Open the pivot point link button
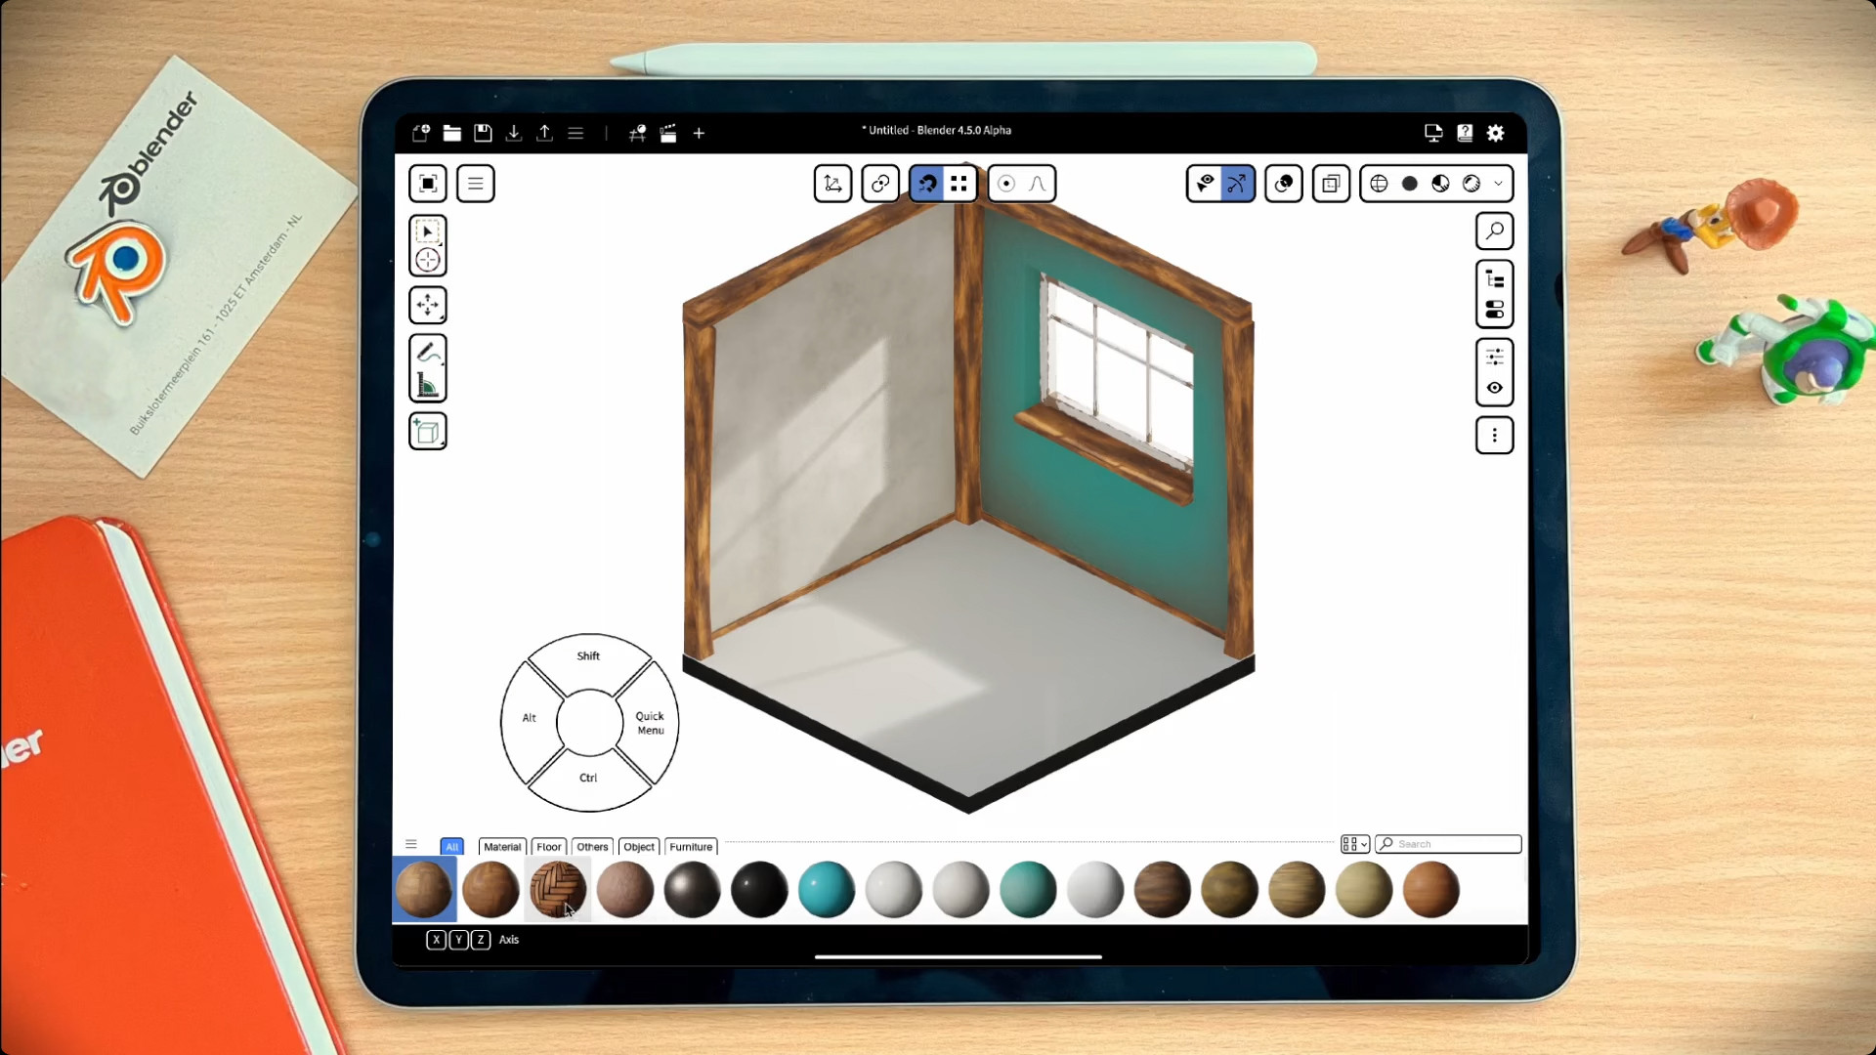 (x=880, y=184)
